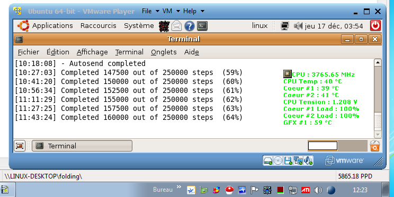Click the 5865.18 PPD status text

pos(355,176)
